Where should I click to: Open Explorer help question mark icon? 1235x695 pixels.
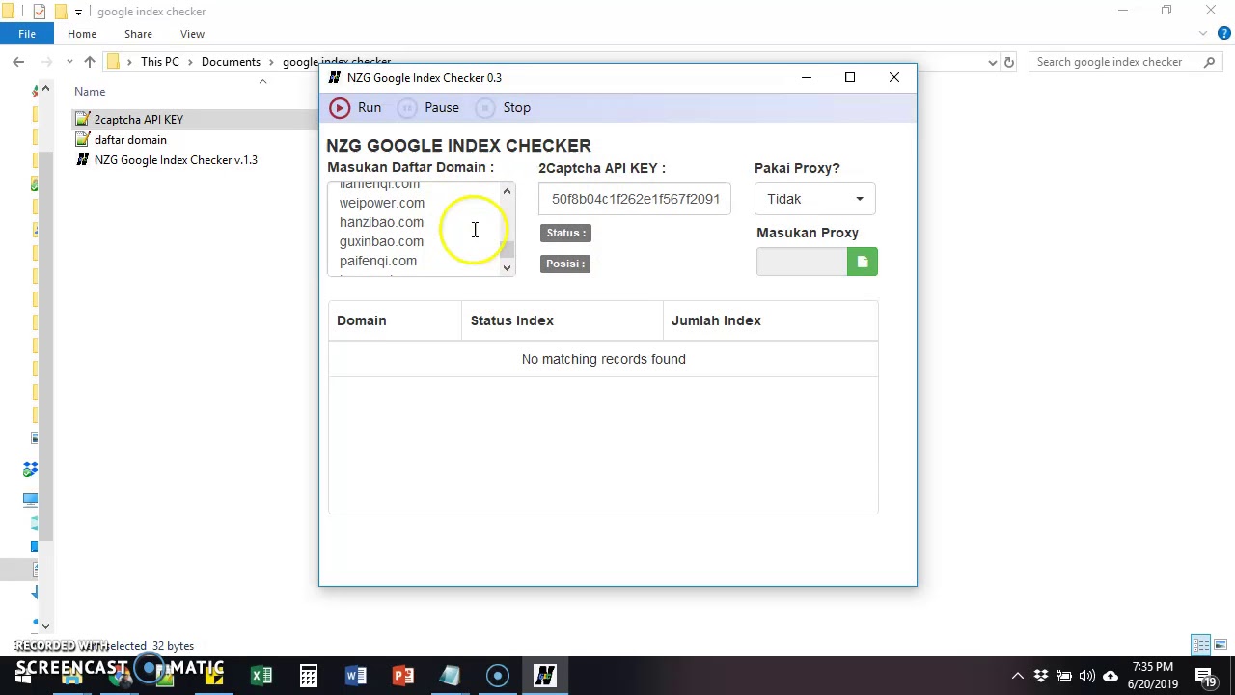coord(1226,34)
